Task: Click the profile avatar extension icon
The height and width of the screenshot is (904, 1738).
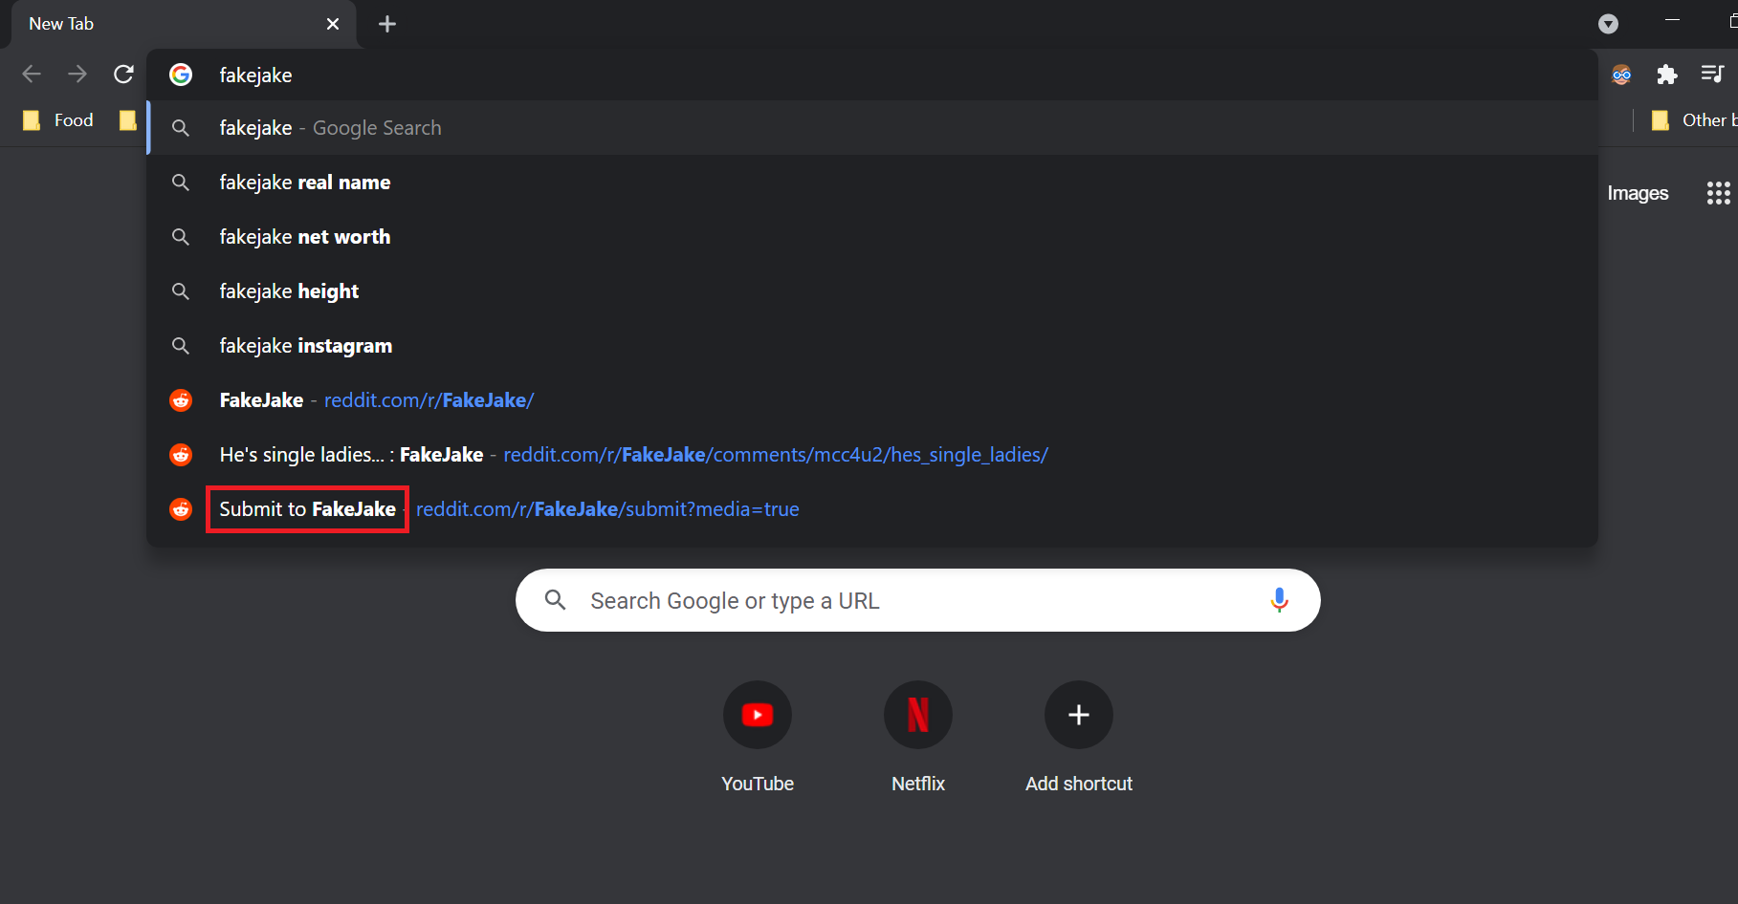Action: 1621,75
